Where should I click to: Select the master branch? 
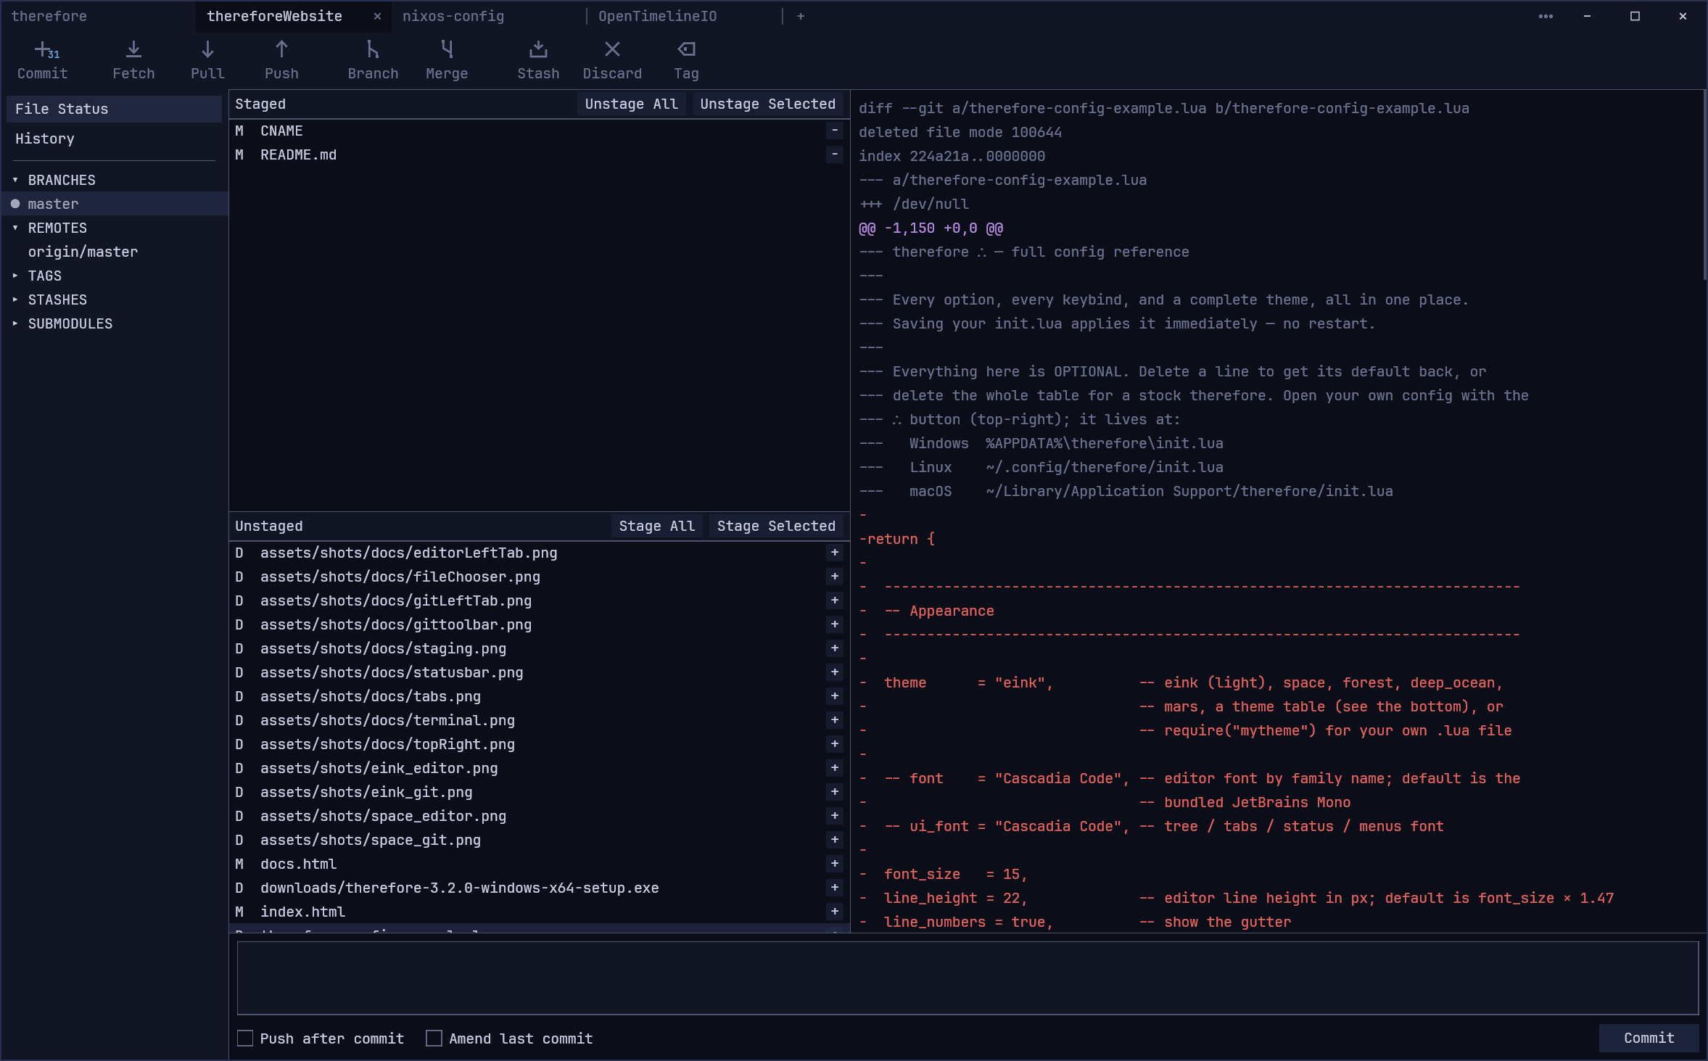point(115,204)
